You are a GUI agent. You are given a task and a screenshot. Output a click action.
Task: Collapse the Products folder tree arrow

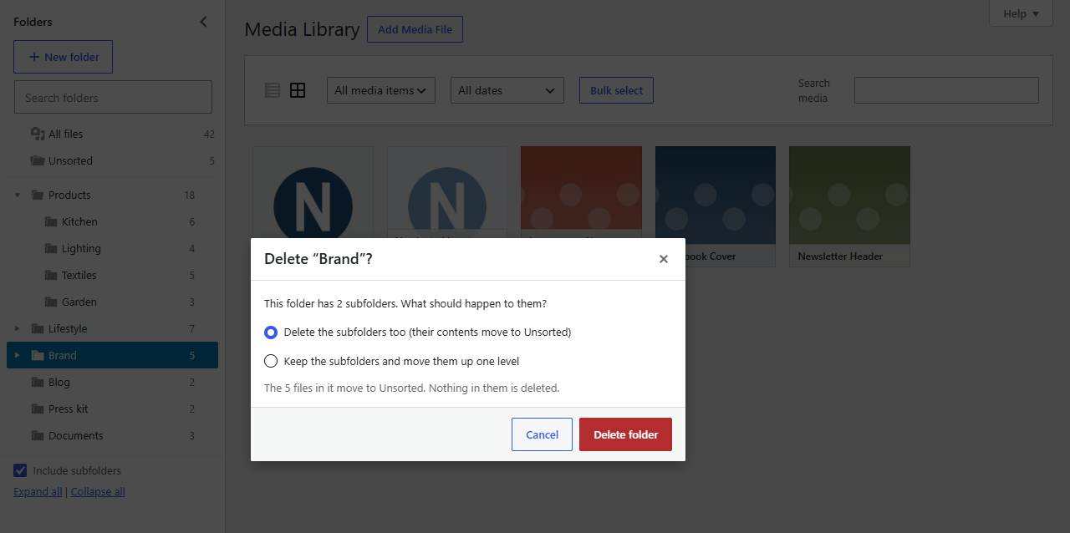pyautogui.click(x=18, y=195)
